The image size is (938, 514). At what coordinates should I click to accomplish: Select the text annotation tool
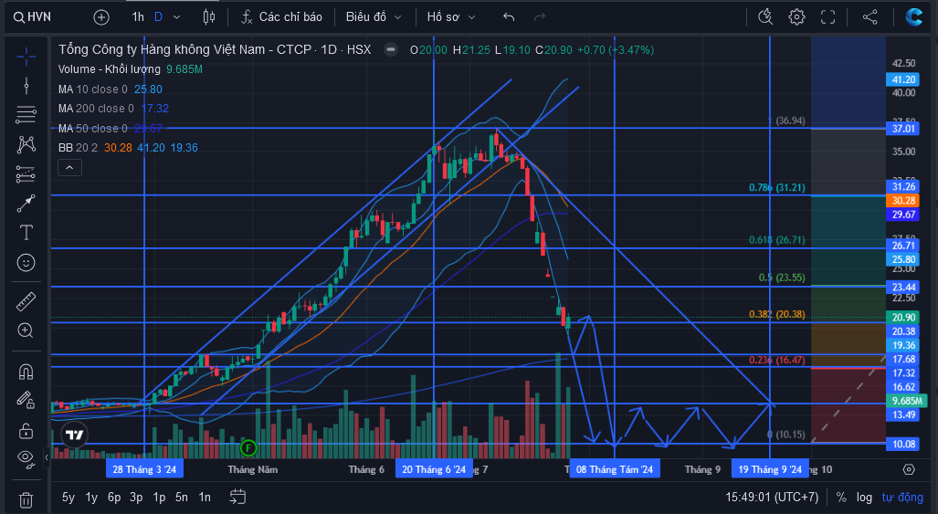[26, 233]
